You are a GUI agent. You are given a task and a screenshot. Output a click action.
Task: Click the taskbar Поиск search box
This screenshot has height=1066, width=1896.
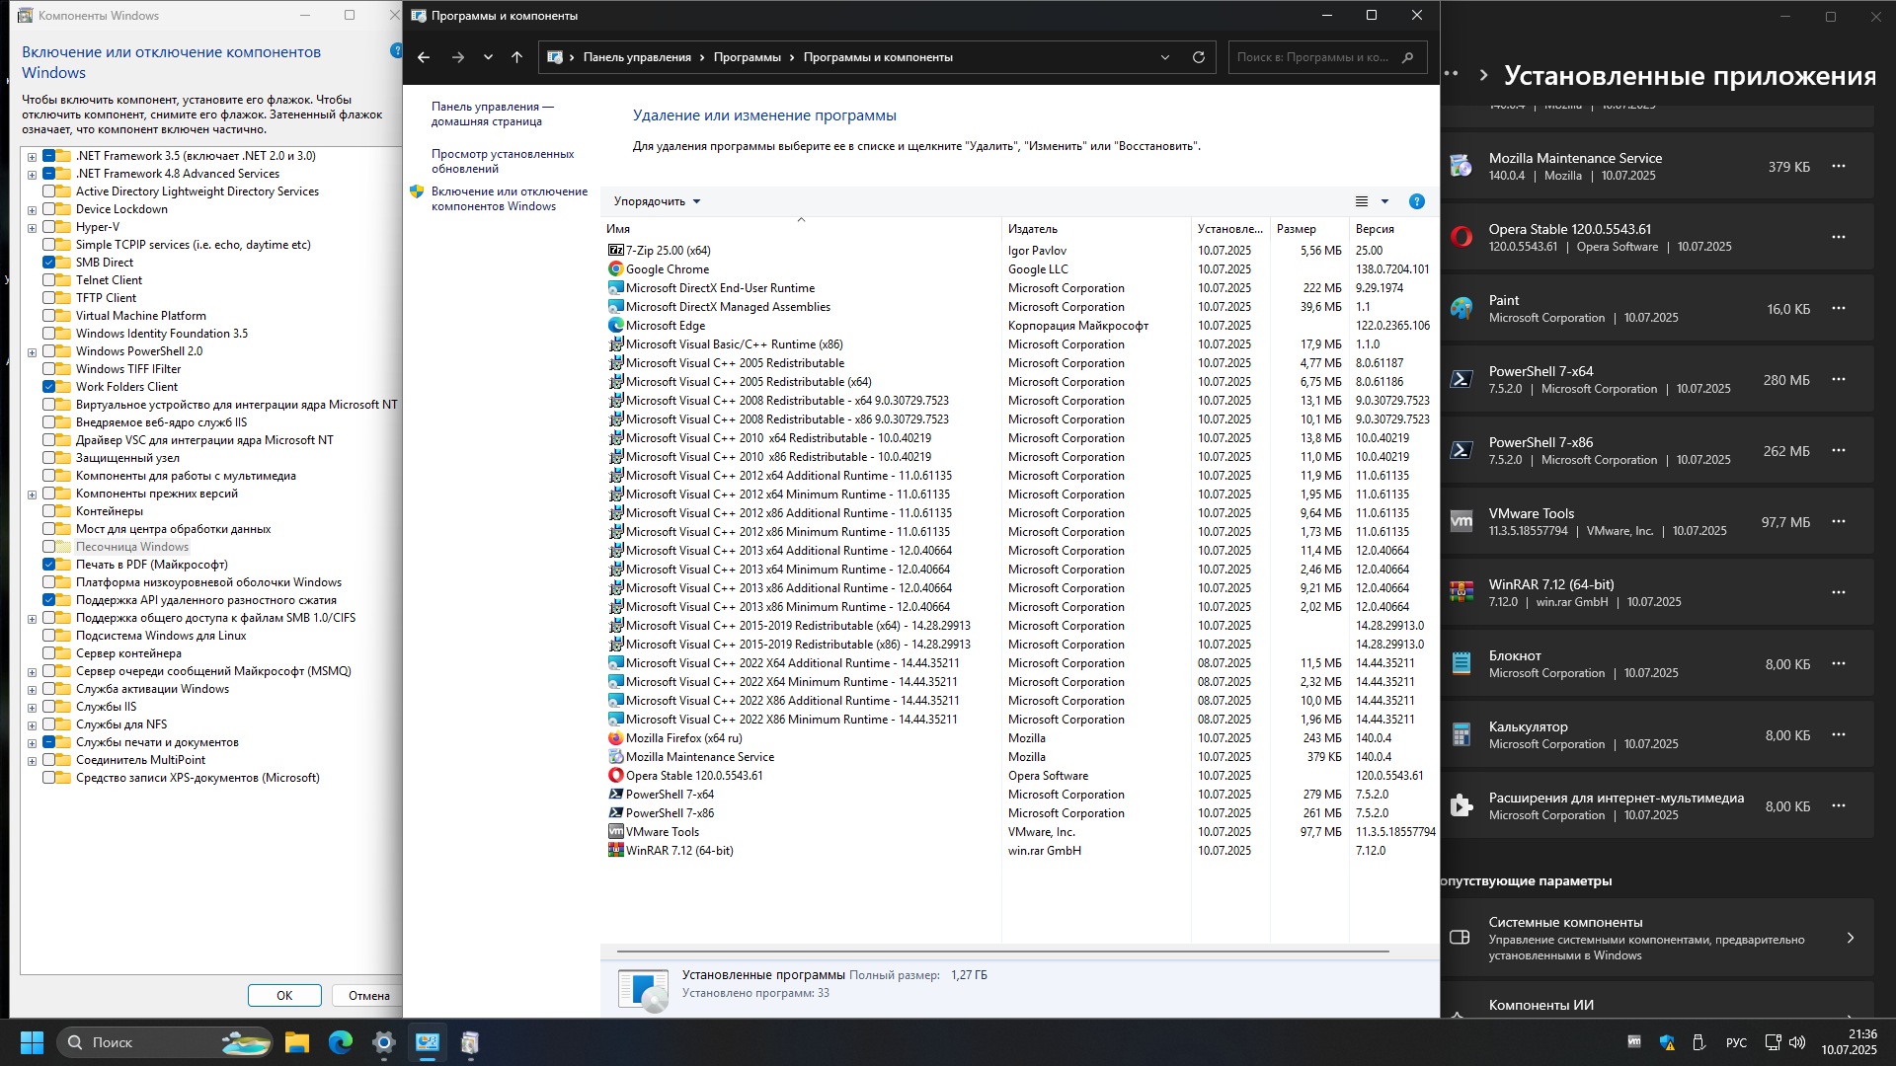tap(165, 1042)
